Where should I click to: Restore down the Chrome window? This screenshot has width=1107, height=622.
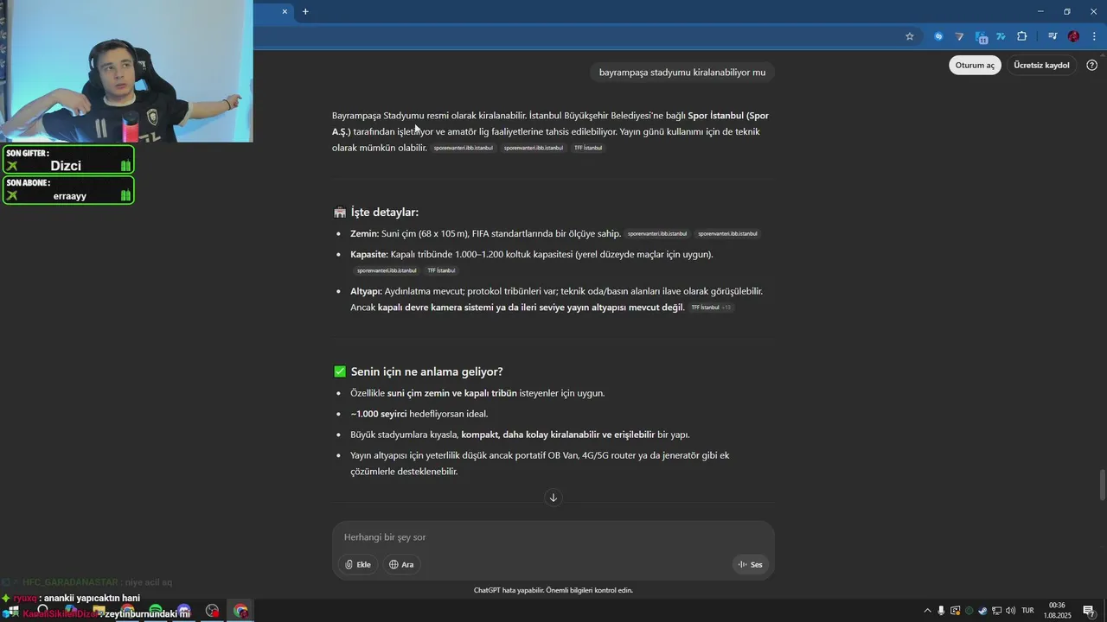coord(1067,11)
